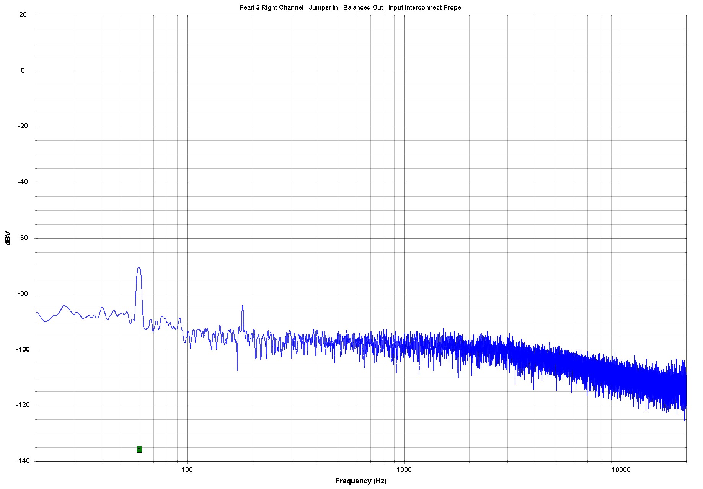Click the "1000" x-axis tick label
The height and width of the screenshot is (489, 703).
point(404,469)
